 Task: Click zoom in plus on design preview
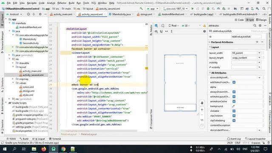[x=202, y=110]
